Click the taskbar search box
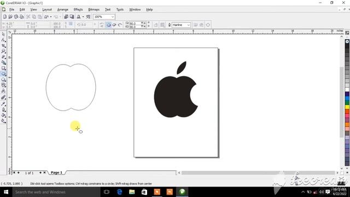The height and width of the screenshot is (197, 350). coord(56,192)
